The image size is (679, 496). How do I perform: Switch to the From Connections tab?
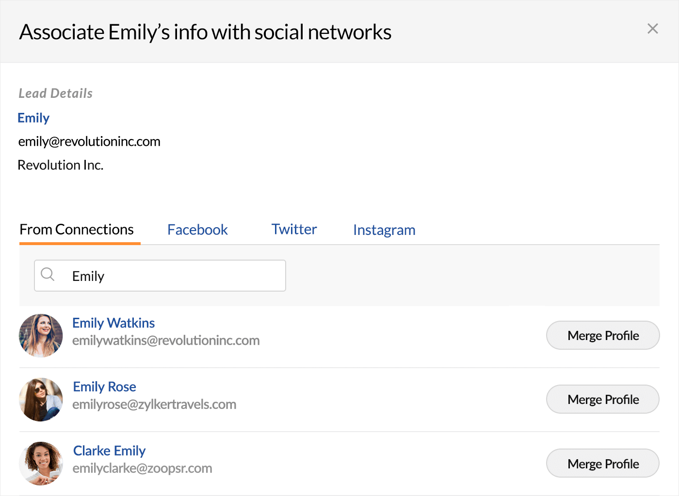click(x=77, y=230)
